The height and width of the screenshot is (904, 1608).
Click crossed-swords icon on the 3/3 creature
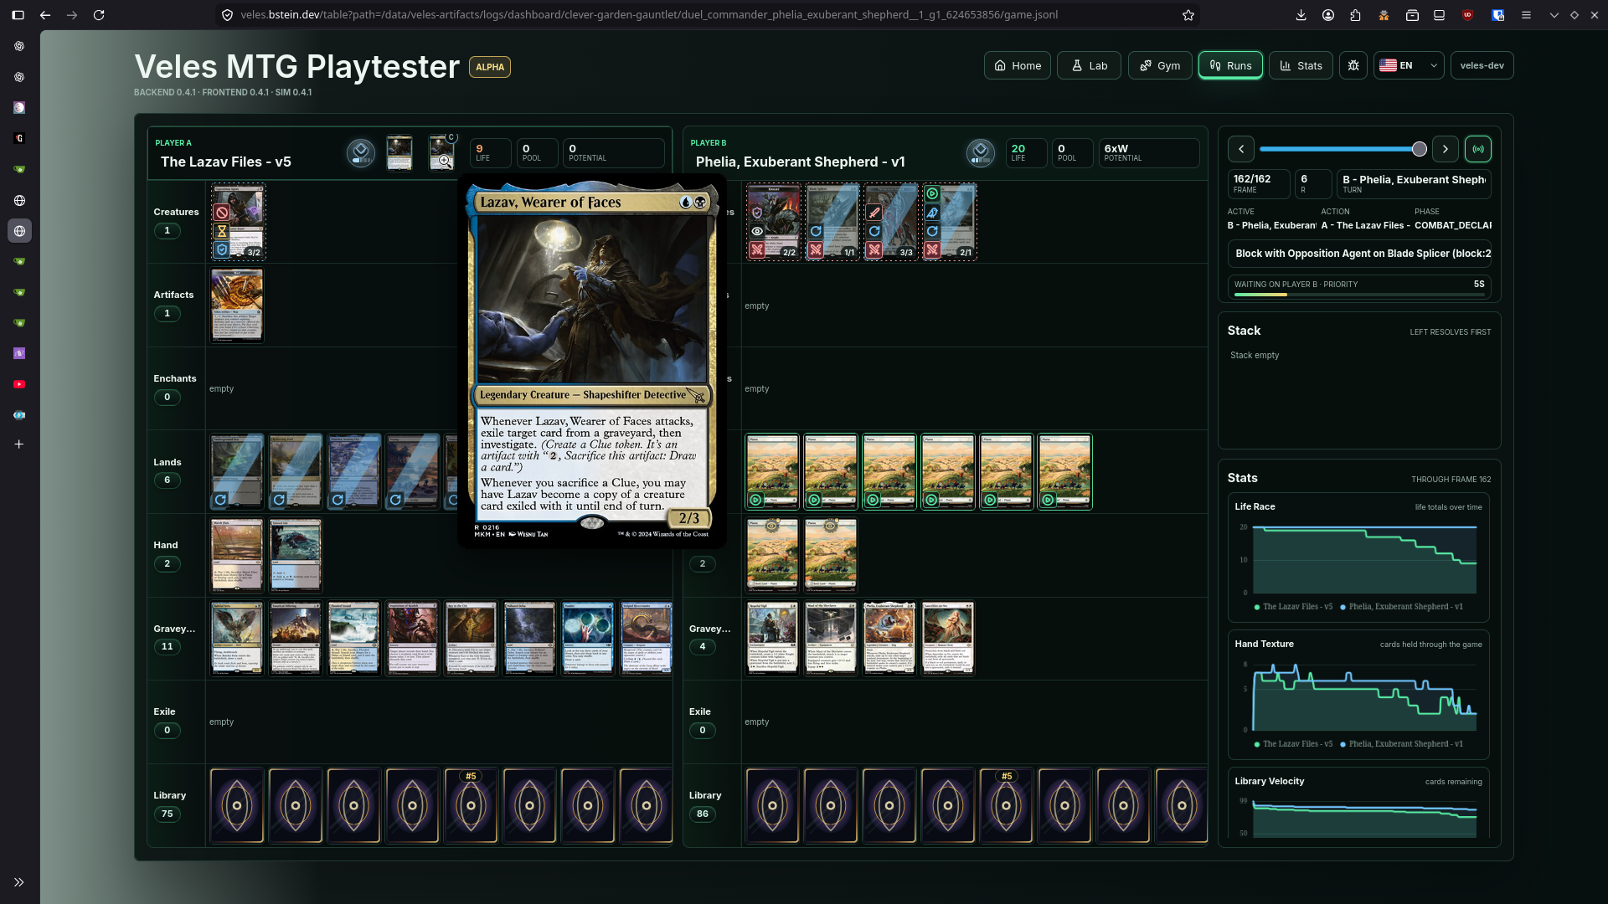tap(874, 249)
